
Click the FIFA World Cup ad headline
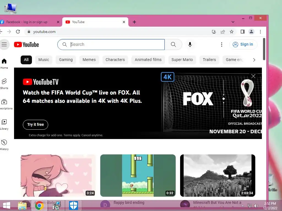click(x=82, y=97)
